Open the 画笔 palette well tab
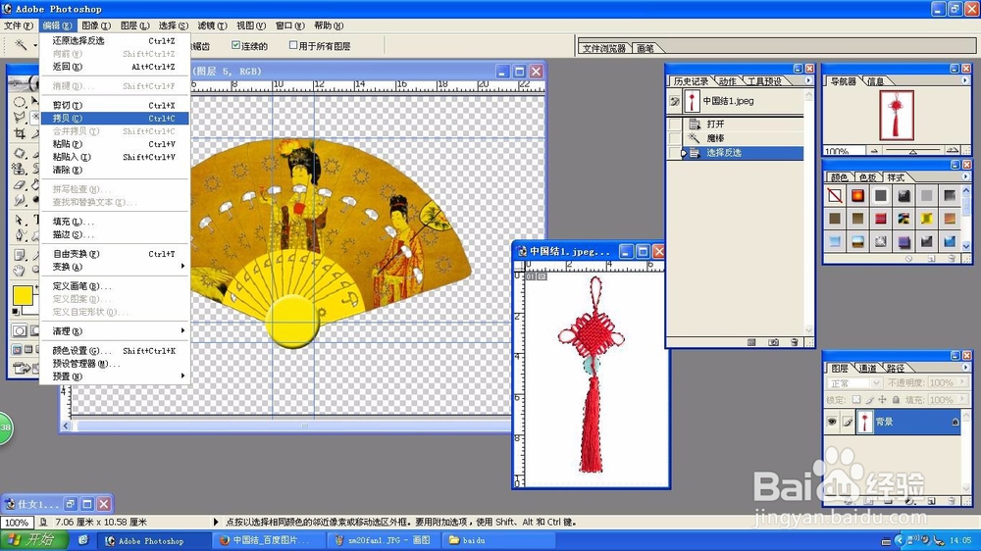The image size is (981, 551). 645,48
